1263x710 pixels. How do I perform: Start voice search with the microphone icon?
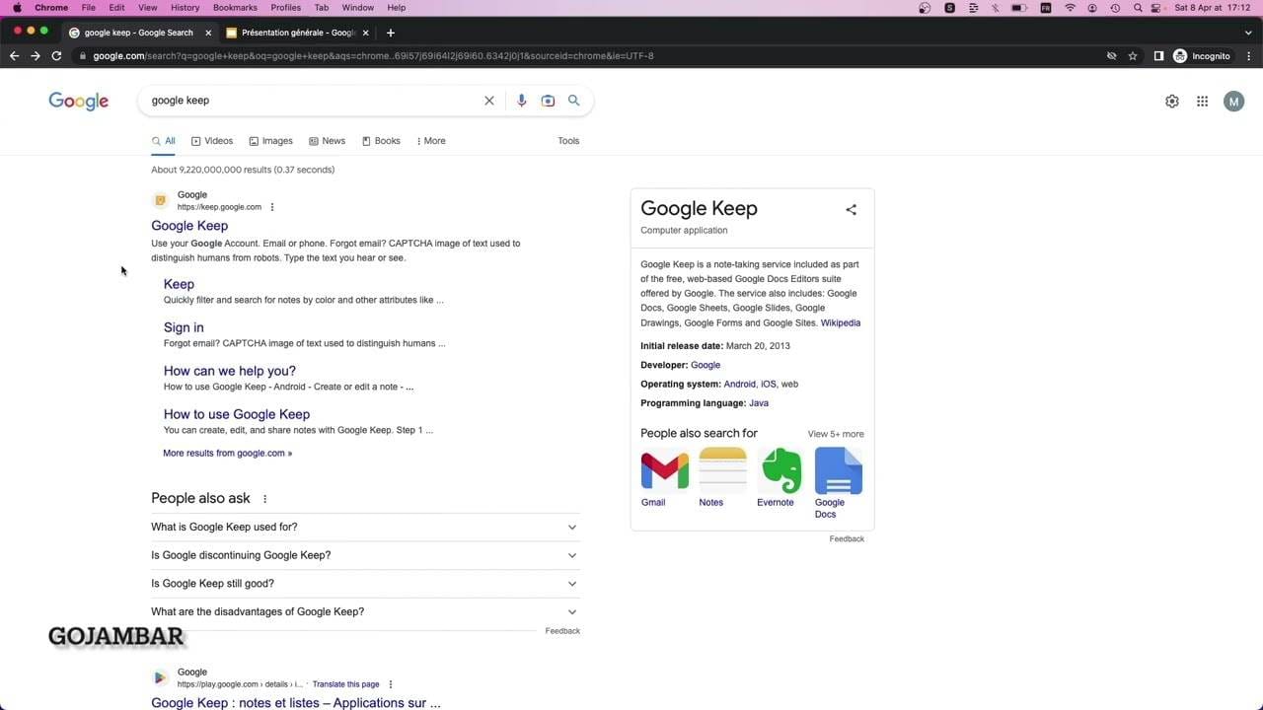pyautogui.click(x=521, y=101)
